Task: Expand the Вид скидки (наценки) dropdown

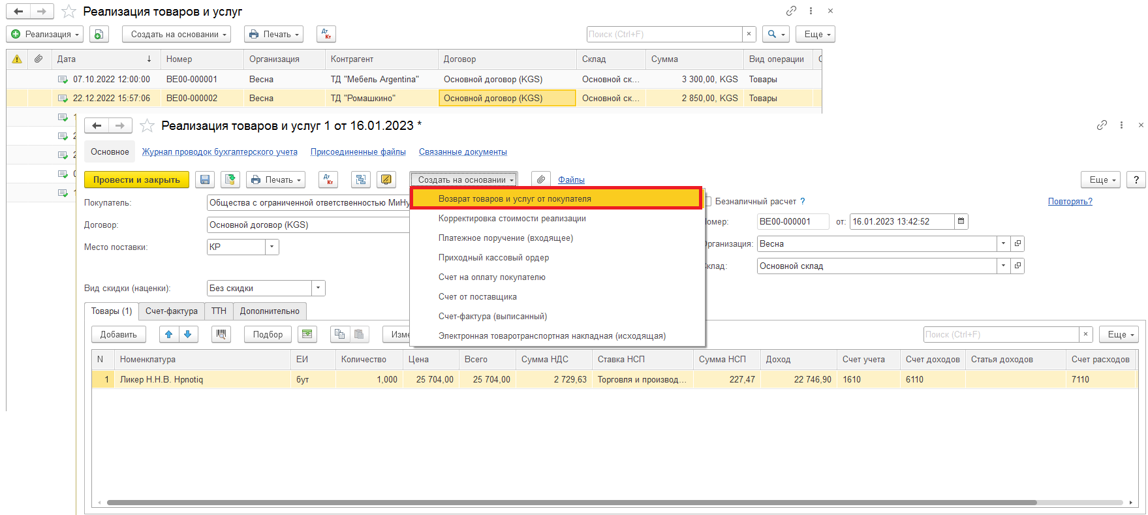Action: (318, 288)
